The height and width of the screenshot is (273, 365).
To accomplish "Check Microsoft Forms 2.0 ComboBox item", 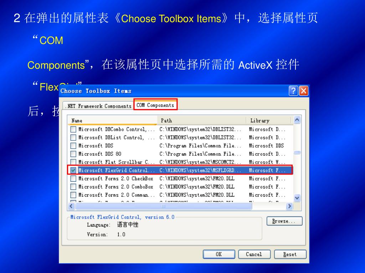I will [73, 187].
